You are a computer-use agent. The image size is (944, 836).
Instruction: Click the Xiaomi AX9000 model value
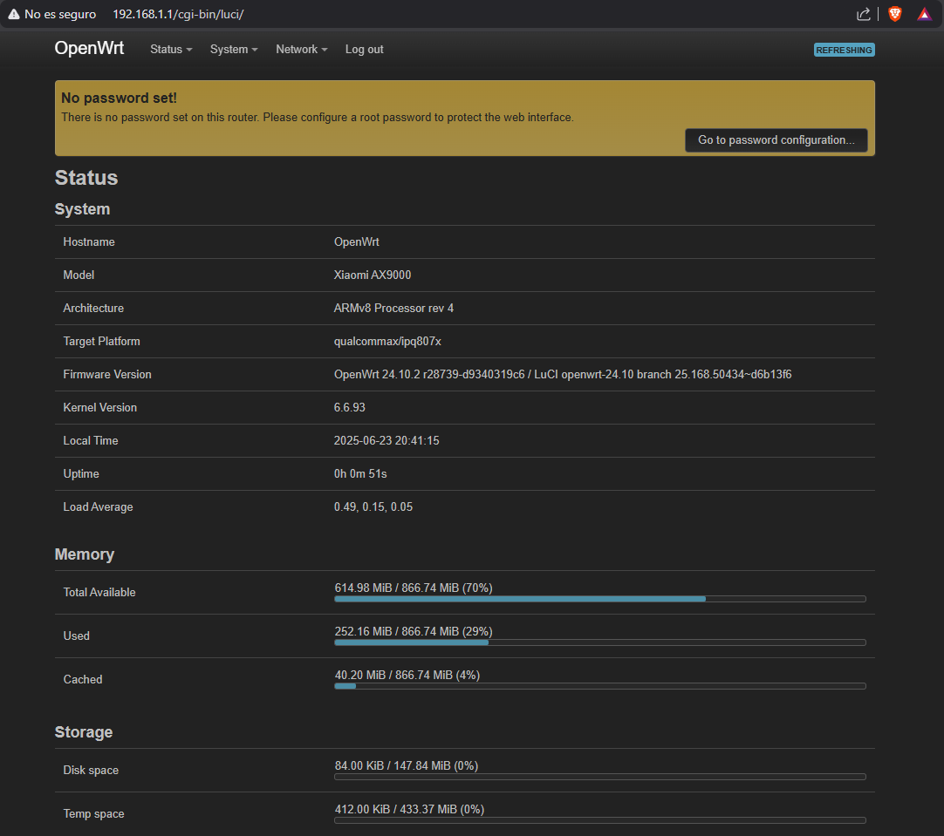point(373,275)
